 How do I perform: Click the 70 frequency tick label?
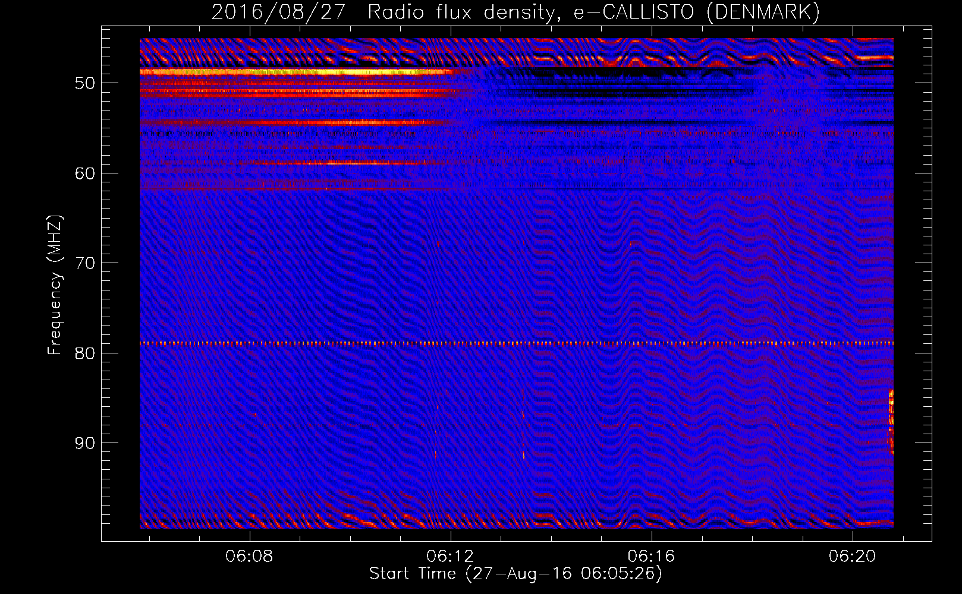(x=85, y=263)
